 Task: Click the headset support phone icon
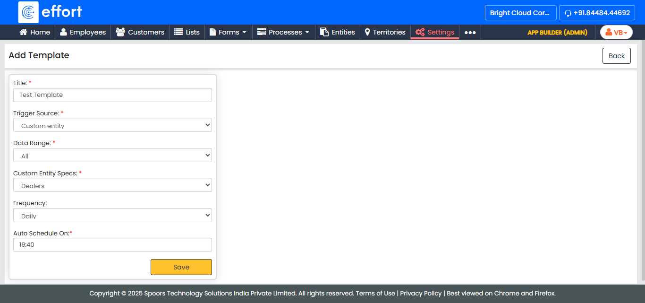pyautogui.click(x=568, y=13)
